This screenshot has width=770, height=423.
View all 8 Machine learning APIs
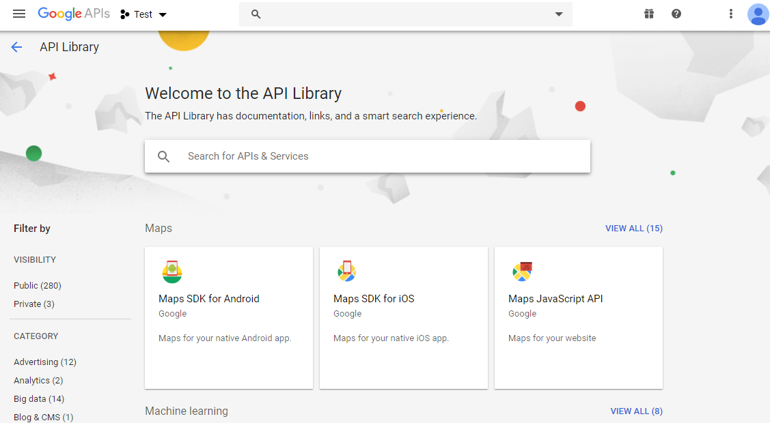click(x=637, y=411)
